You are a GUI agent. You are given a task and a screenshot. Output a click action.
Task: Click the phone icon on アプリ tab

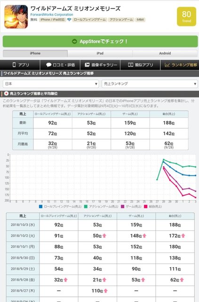point(14,65)
